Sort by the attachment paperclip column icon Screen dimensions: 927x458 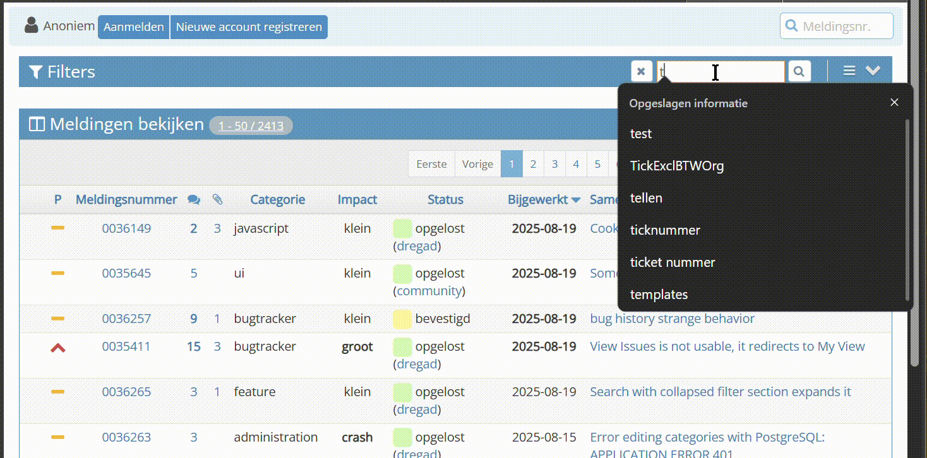tap(217, 200)
